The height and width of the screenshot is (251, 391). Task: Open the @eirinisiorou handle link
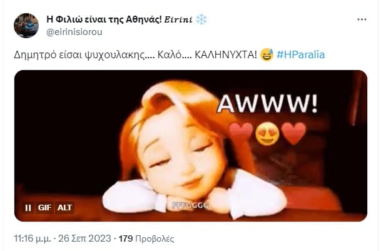(x=74, y=32)
